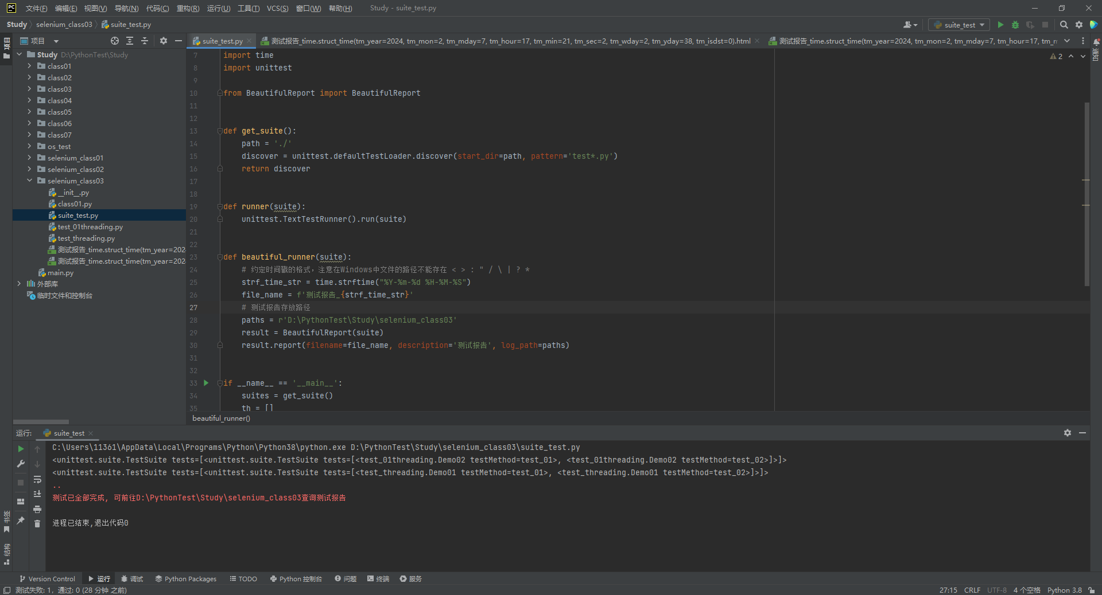Select test_01threading.py in project tree
This screenshot has height=595, width=1102.
point(90,227)
